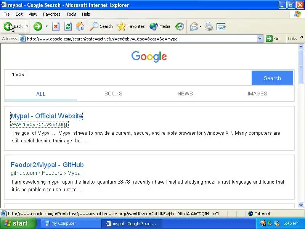
Task: Go back using the Back arrow icon
Action: coord(8,26)
